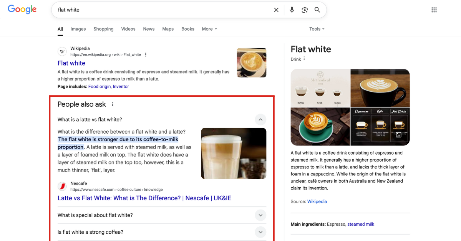The height and width of the screenshot is (241, 461).
Task: Switch to the Videos tab
Action: [x=128, y=29]
